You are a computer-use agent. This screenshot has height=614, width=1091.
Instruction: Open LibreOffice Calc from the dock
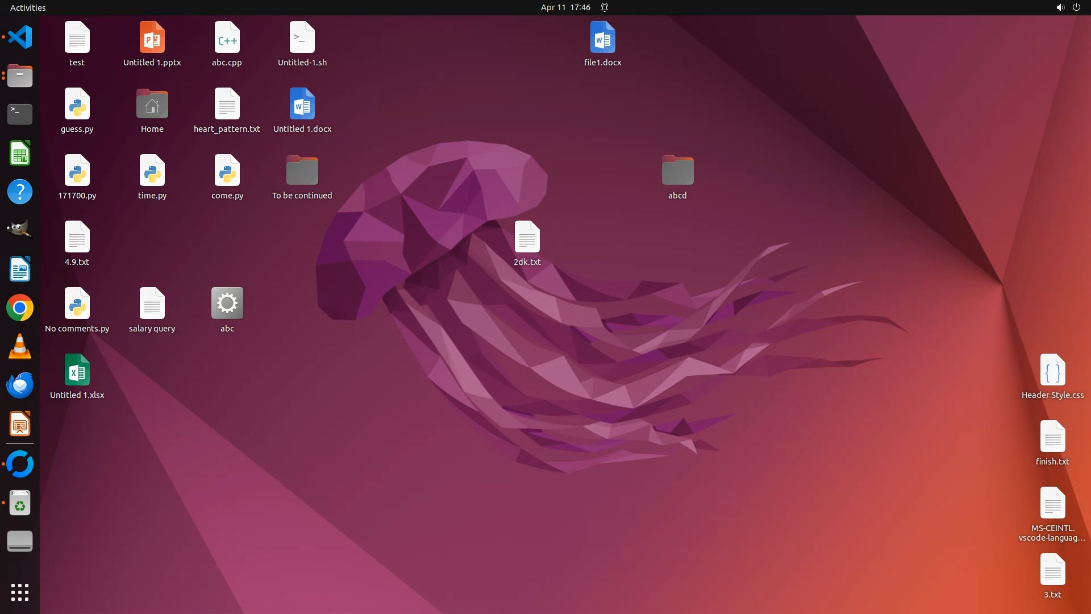20,153
